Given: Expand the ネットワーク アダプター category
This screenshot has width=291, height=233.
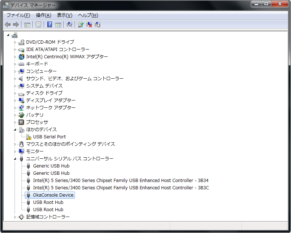Looking at the screenshot, I should (x=15, y=108).
